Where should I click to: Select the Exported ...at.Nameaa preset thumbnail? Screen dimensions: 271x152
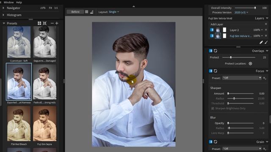pyautogui.click(x=19, y=81)
